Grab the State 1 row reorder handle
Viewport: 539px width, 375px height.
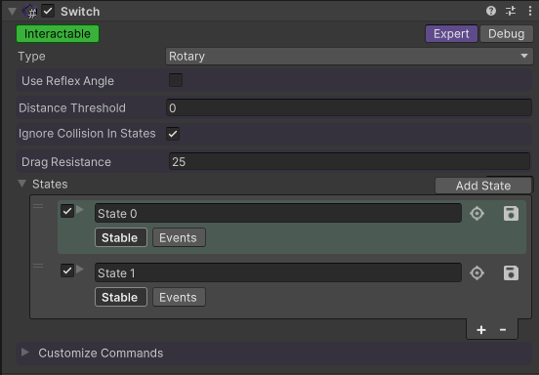click(x=38, y=266)
